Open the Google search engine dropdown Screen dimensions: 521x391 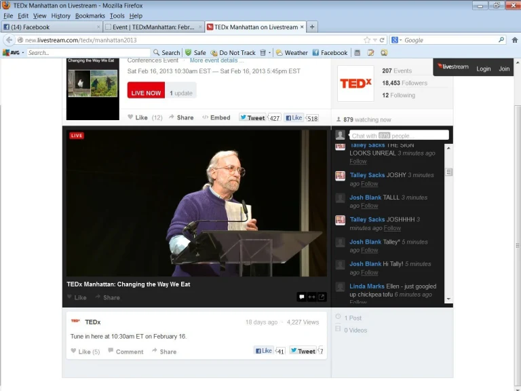(x=397, y=40)
